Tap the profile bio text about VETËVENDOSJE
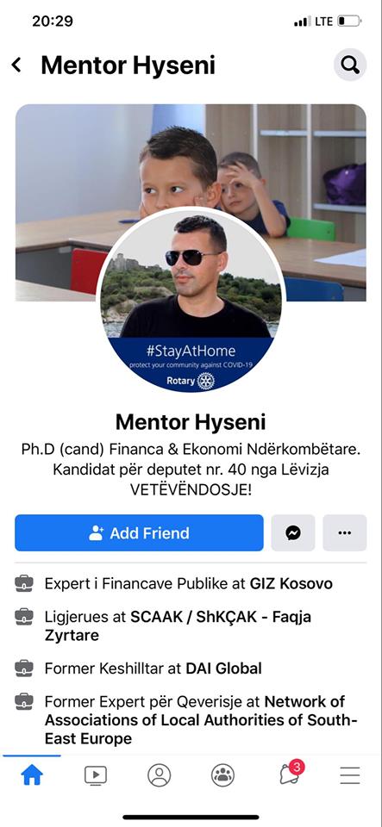 pos(191,469)
